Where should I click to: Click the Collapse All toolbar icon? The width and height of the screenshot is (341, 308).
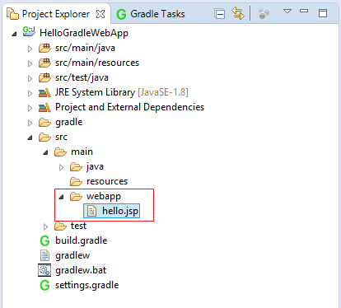(x=220, y=14)
